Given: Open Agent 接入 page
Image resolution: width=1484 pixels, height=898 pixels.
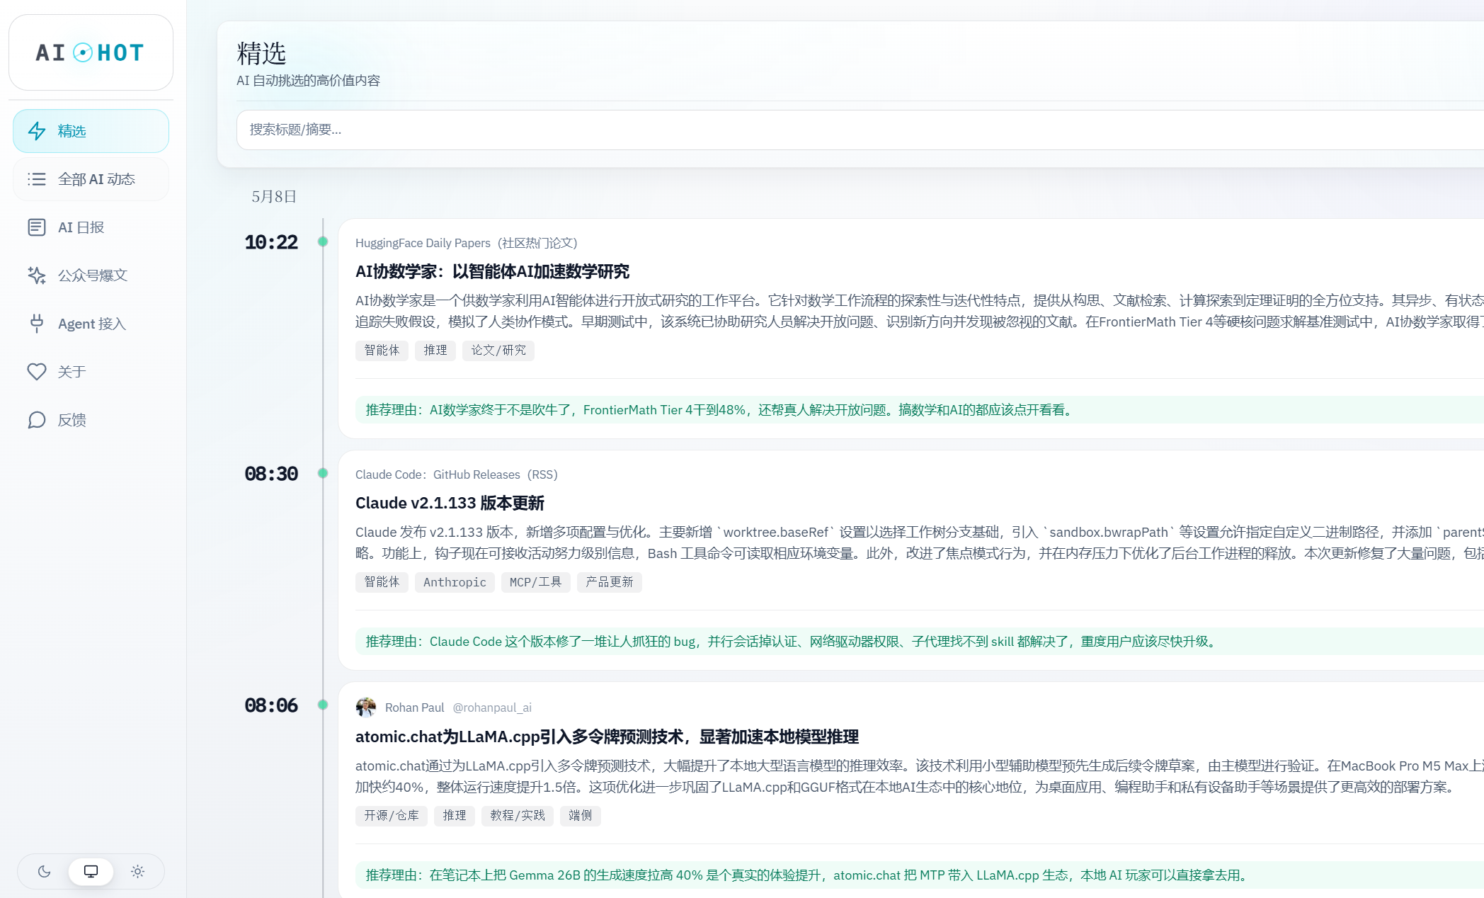Looking at the screenshot, I should 91,324.
